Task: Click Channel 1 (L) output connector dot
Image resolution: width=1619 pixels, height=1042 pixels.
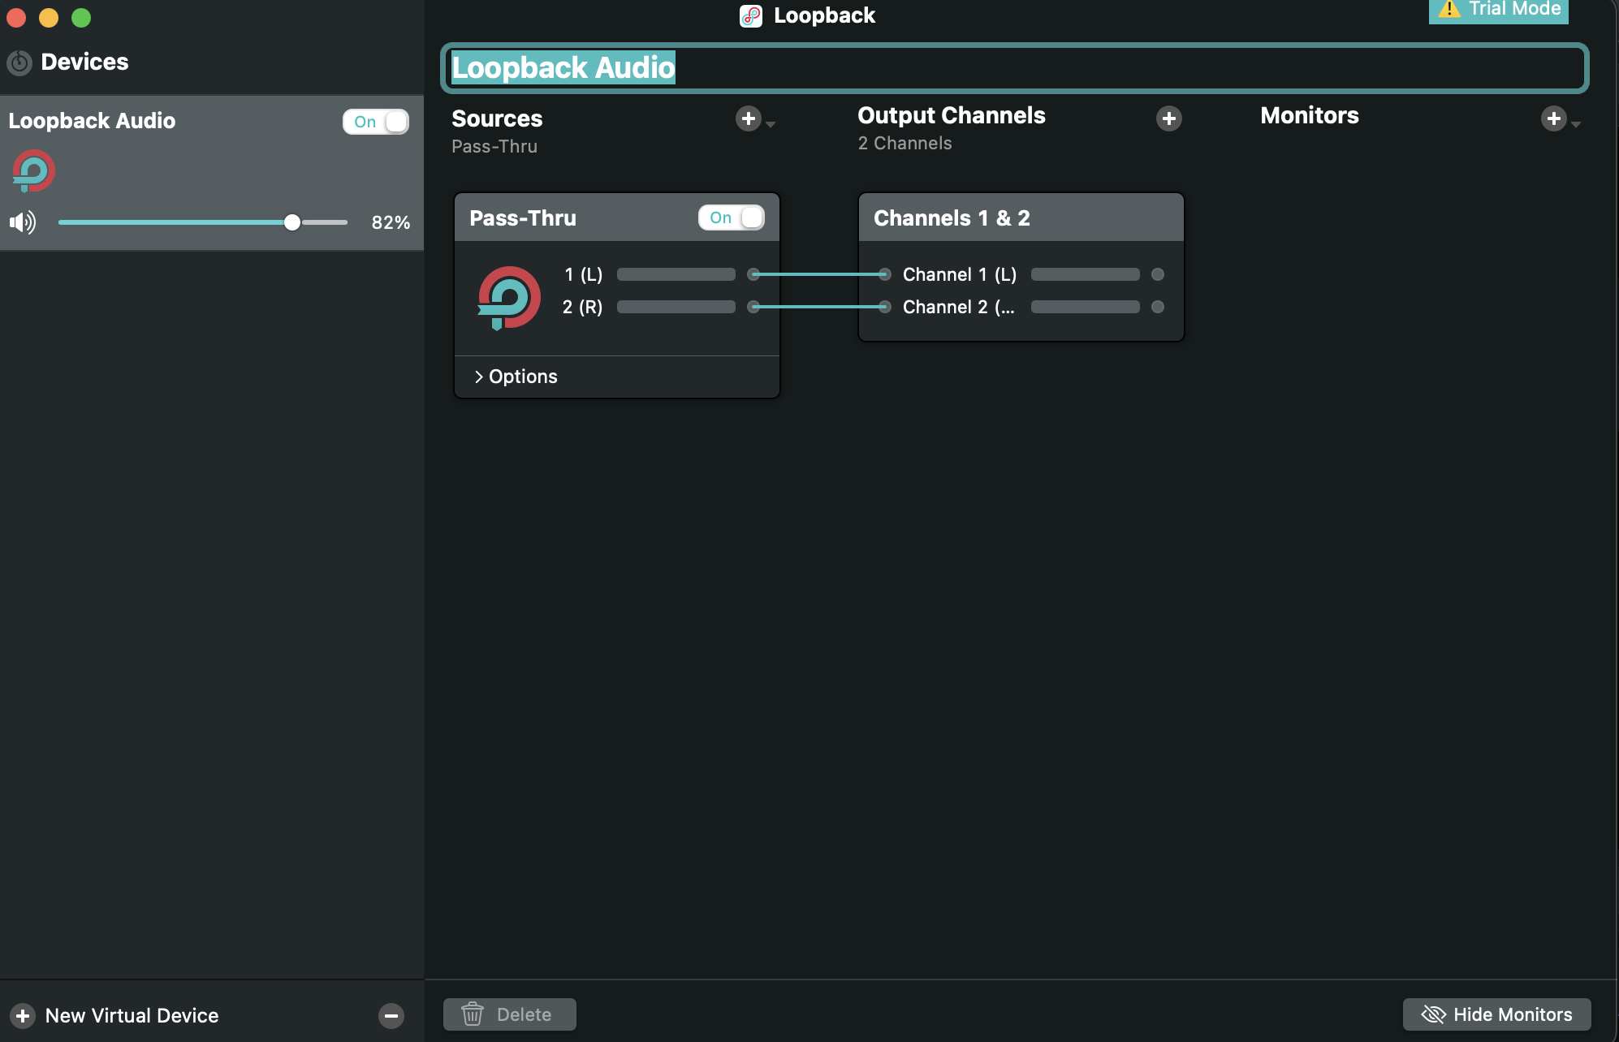Action: pyautogui.click(x=1158, y=274)
